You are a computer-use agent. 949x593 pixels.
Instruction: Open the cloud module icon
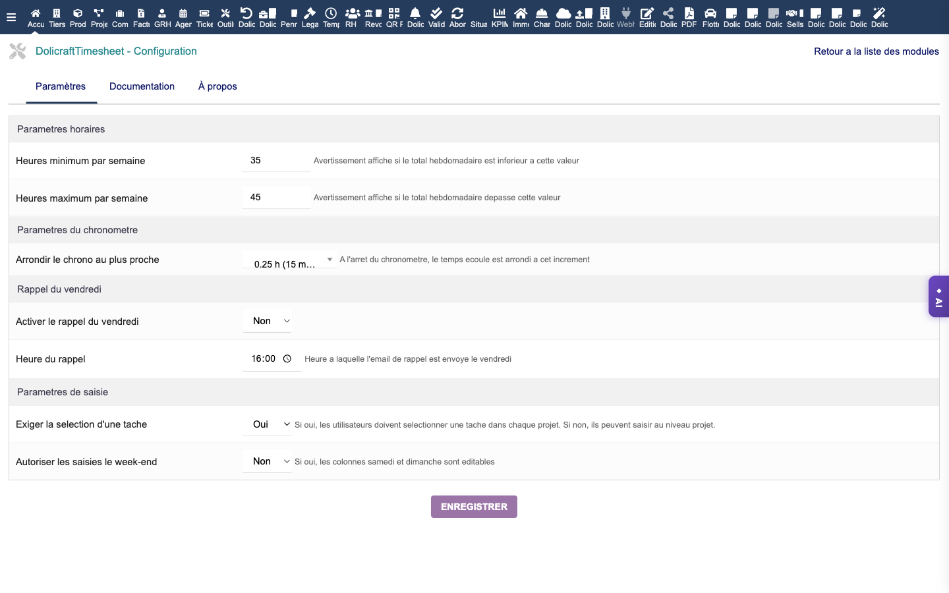[x=563, y=13]
